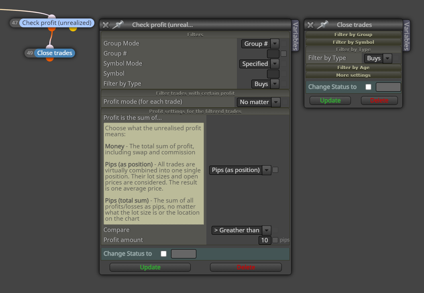Screen dimensions: 424x293
Task: Click the Group # input field
Action: pos(273,53)
